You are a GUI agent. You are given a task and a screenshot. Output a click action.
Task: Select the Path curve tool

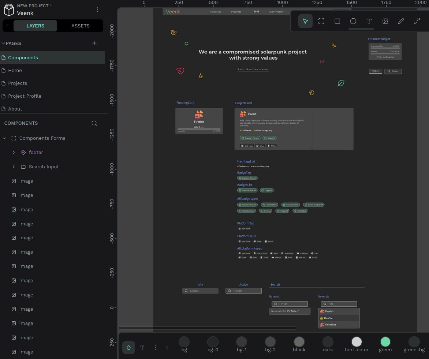pos(417,21)
